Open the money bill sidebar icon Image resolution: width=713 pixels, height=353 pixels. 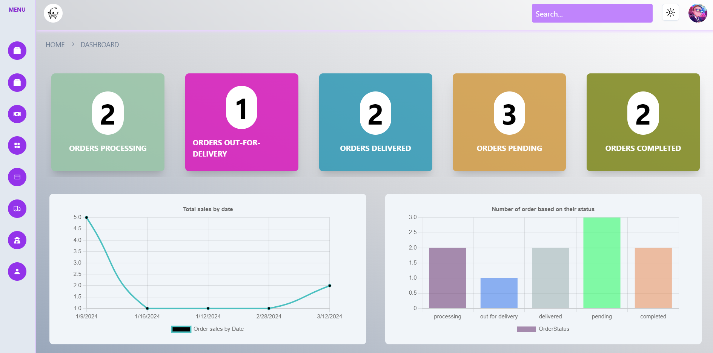17,114
